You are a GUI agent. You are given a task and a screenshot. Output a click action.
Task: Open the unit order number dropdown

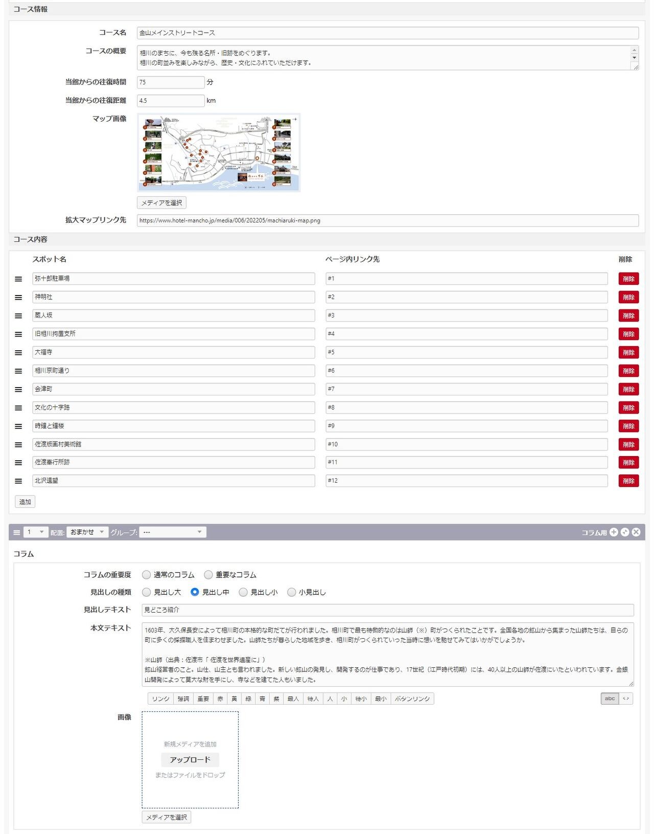tap(36, 532)
